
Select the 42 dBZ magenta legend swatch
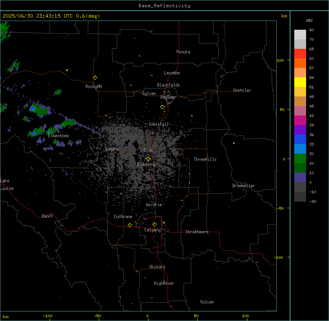point(300,120)
